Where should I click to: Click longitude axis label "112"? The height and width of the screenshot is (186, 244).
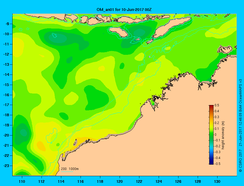pos(41,181)
